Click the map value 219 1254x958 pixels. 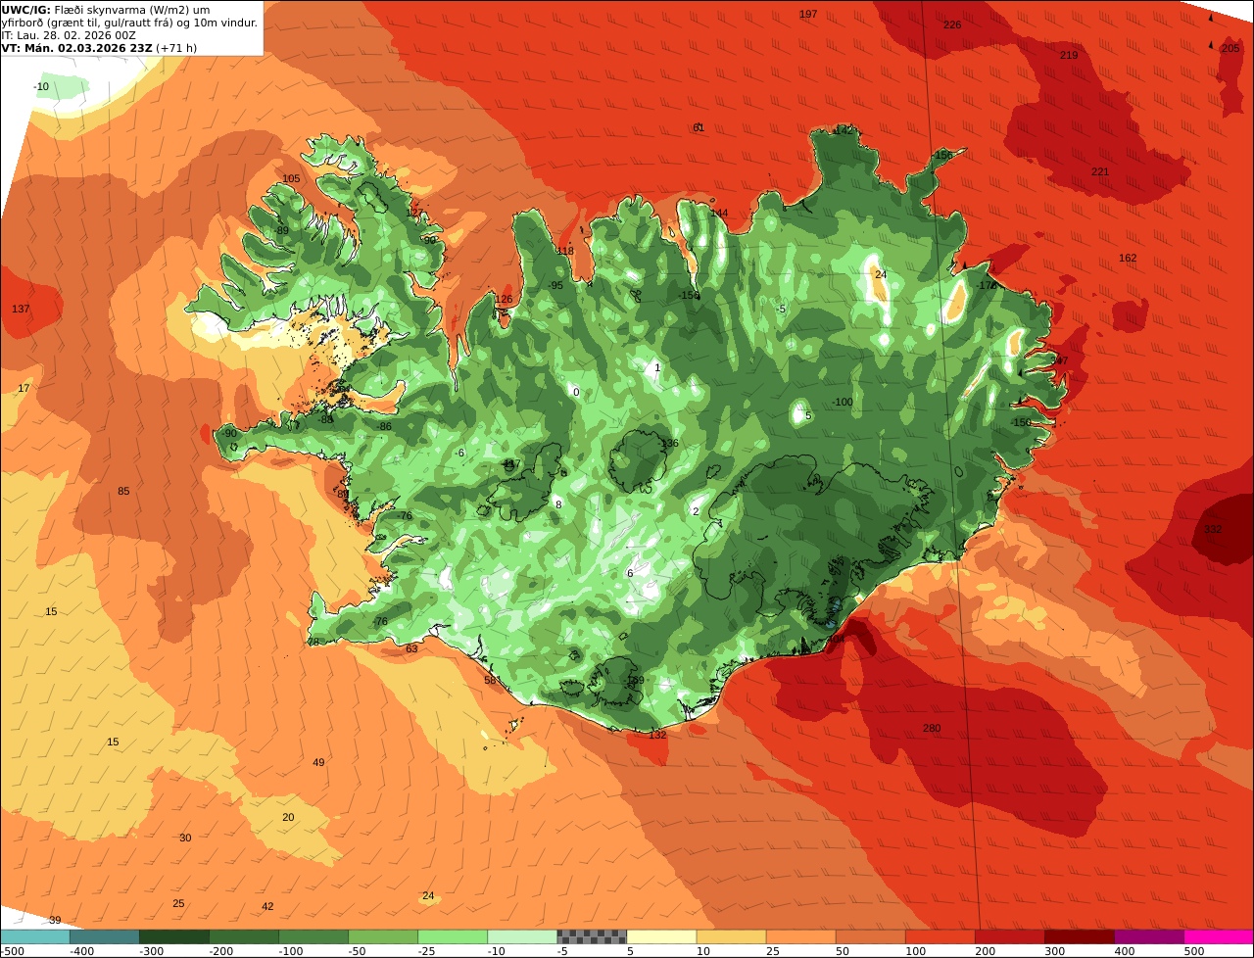coord(1069,55)
